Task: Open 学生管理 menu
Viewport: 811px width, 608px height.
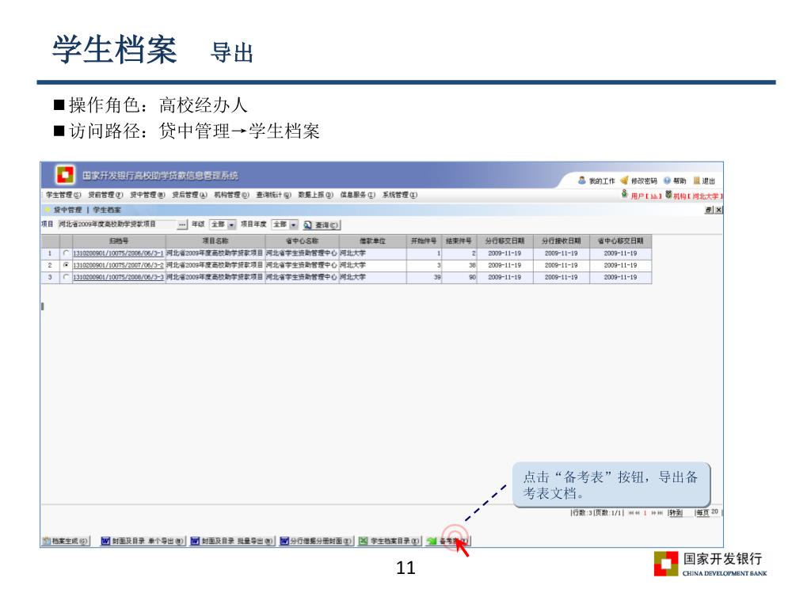Action: click(x=63, y=195)
